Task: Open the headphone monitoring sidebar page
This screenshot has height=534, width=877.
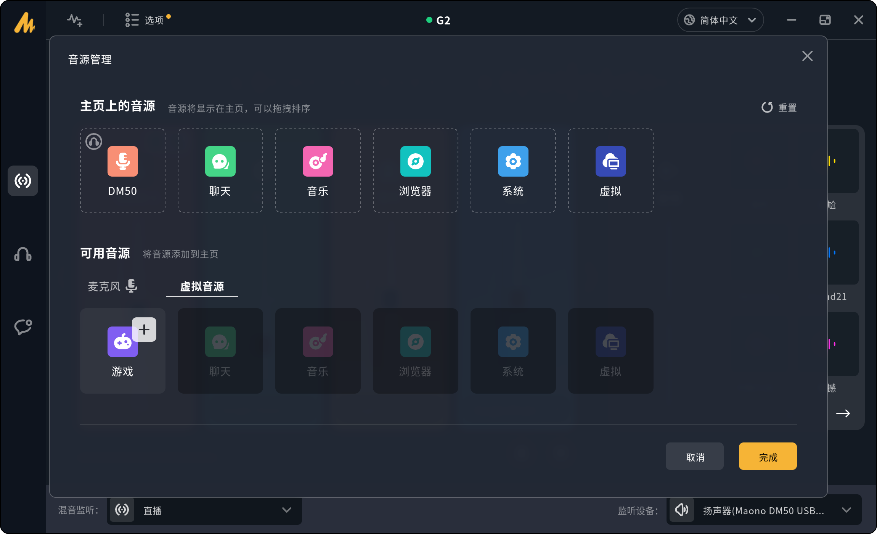Action: 23,254
